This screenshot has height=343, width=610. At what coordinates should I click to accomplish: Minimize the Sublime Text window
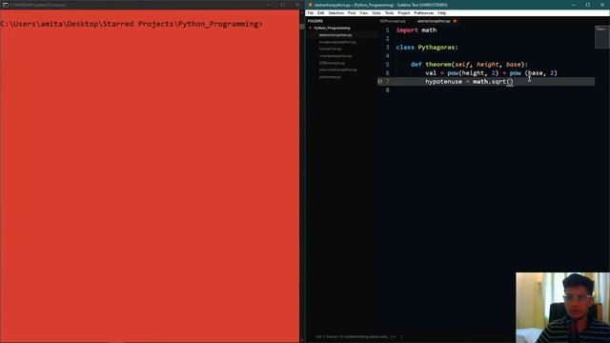point(574,5)
